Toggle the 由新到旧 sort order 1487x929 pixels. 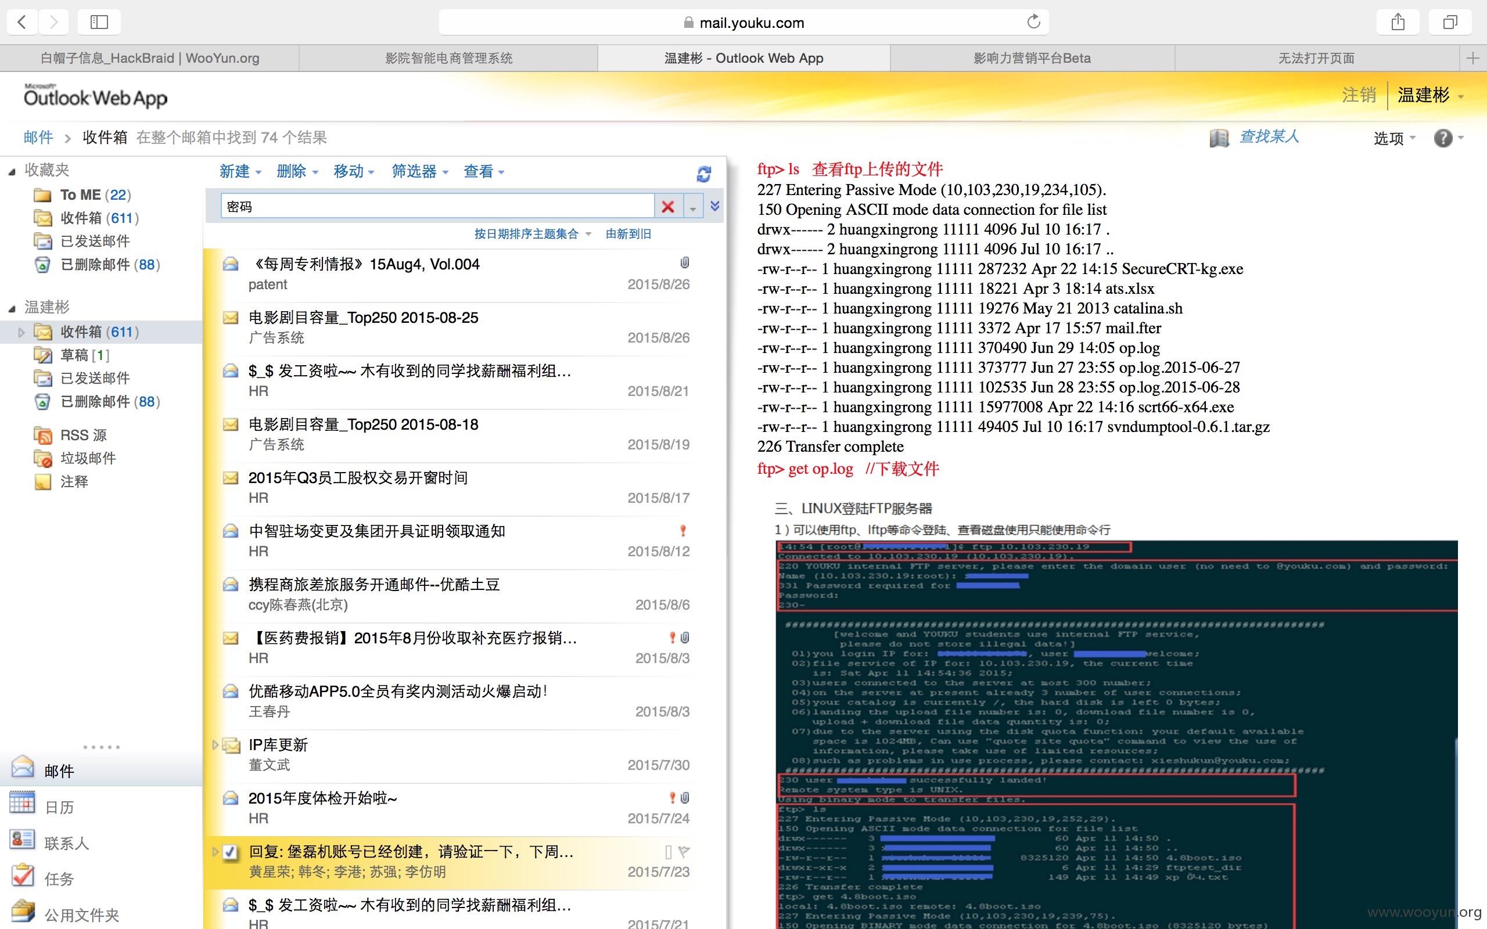[x=628, y=234]
